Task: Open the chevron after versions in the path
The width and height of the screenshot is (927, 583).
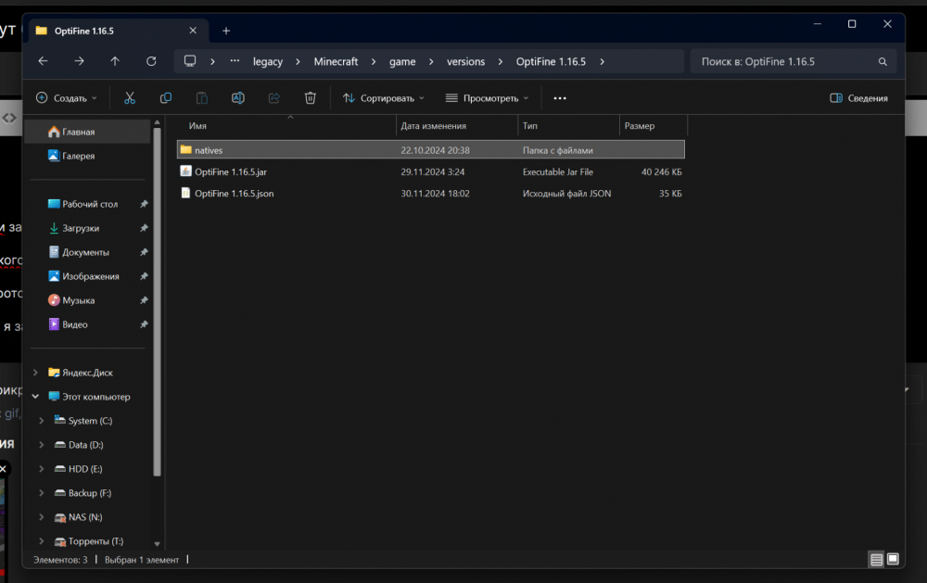Action: 501,61
